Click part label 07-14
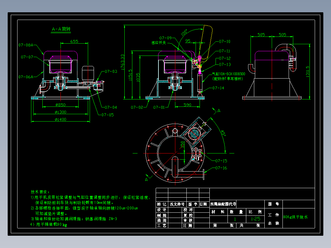This screenshot has height=248, width=331. tap(218, 88)
